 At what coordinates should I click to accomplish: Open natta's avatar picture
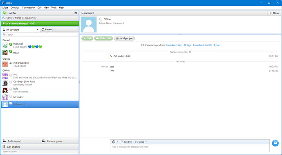pos(5,52)
